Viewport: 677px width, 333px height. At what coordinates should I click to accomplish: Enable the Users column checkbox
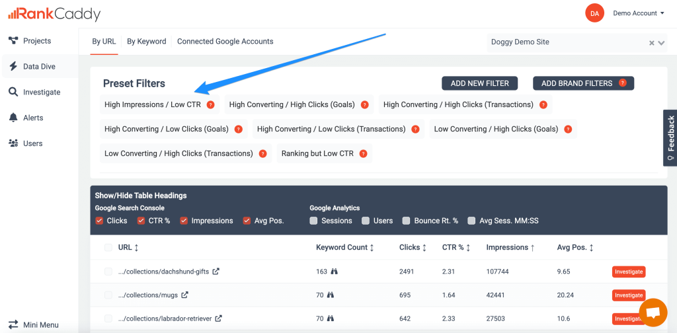tap(366, 221)
